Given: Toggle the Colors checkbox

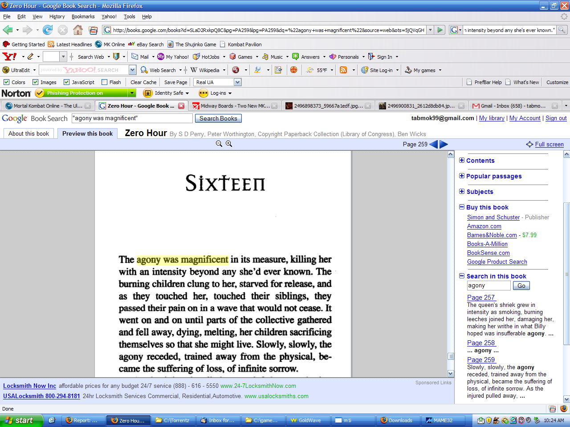Looking at the screenshot, I should 6,82.
